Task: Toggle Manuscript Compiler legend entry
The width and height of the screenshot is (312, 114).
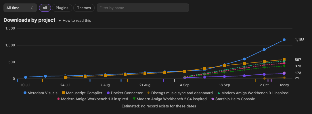Action: (82, 93)
